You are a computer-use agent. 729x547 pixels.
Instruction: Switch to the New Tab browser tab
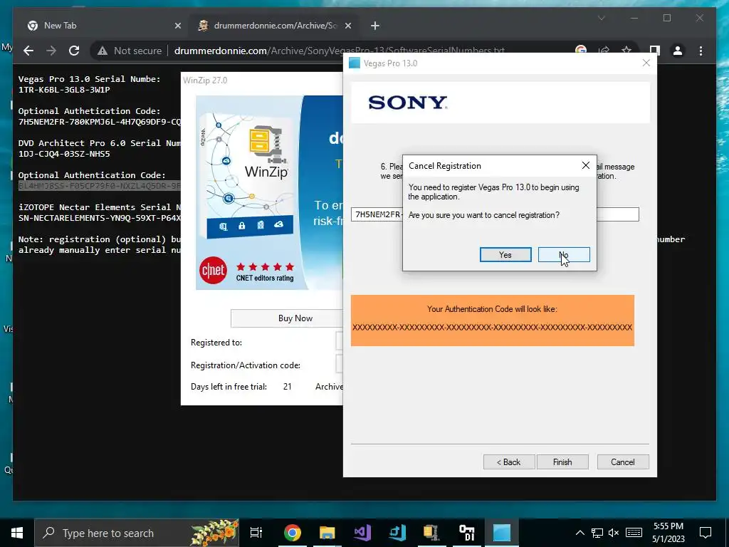pyautogui.click(x=98, y=26)
